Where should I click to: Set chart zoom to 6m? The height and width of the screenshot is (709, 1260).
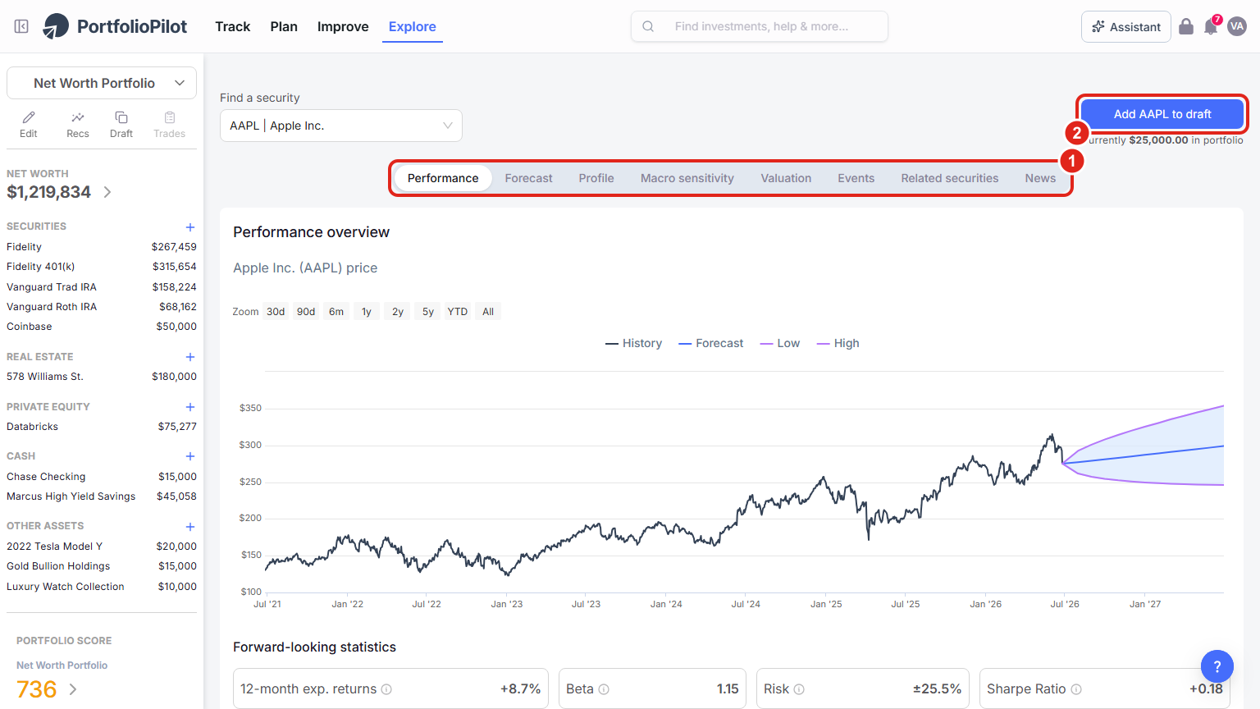click(x=336, y=312)
